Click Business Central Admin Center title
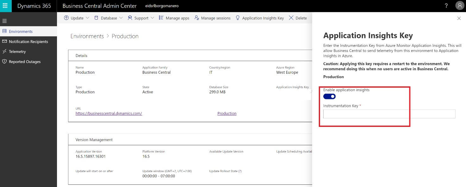Screen dimensions: 466x187 point(100,6)
